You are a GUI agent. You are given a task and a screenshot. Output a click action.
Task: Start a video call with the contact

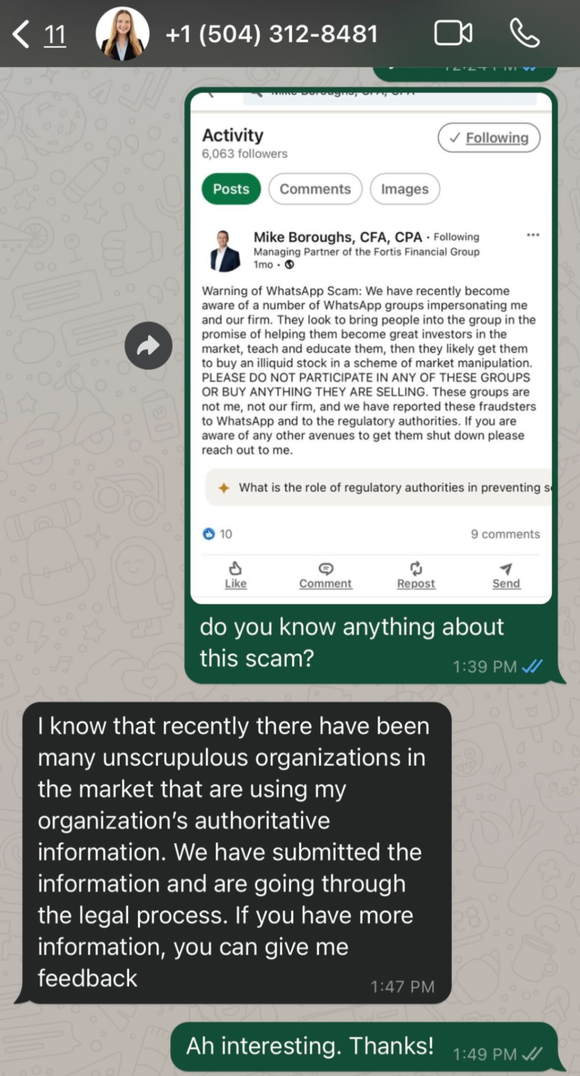(453, 33)
